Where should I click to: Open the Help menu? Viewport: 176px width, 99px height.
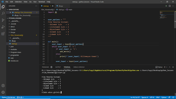[48, 2]
